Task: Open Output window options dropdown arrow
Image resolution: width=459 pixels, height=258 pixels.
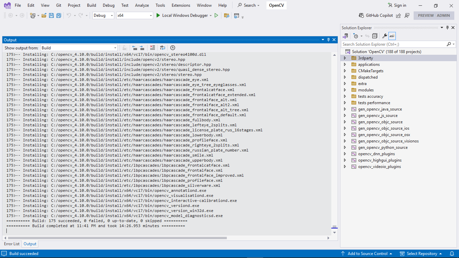Action: (323, 40)
